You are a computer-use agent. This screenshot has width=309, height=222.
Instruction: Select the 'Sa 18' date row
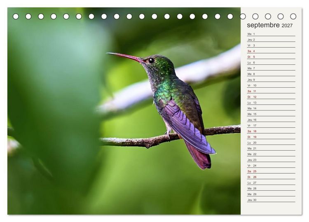271,131
